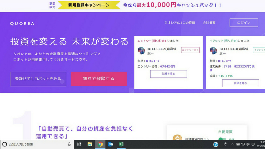Screen dimensions: 265x149
Task: Click the QUOREA logo
Action: tap(22, 24)
